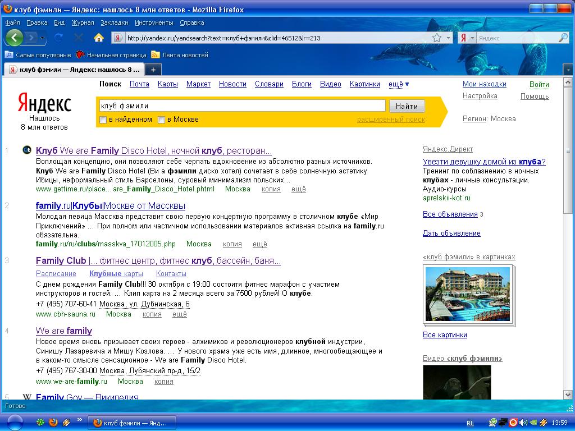
Task: Open the 'расширенный поиск' link
Action: pyautogui.click(x=391, y=120)
